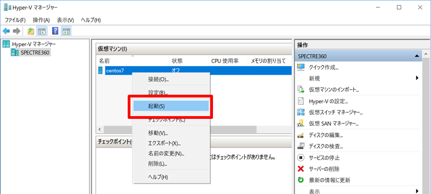The image size is (431, 194).
Task: Click the Hyper-V マネージャー tree root icon
Action: (6, 44)
